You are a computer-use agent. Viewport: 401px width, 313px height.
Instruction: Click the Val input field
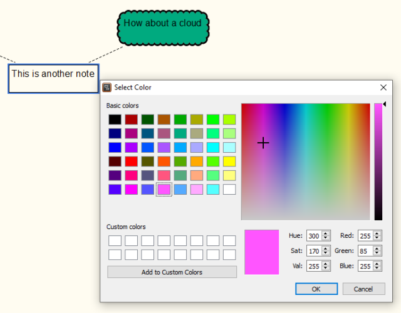click(x=313, y=265)
